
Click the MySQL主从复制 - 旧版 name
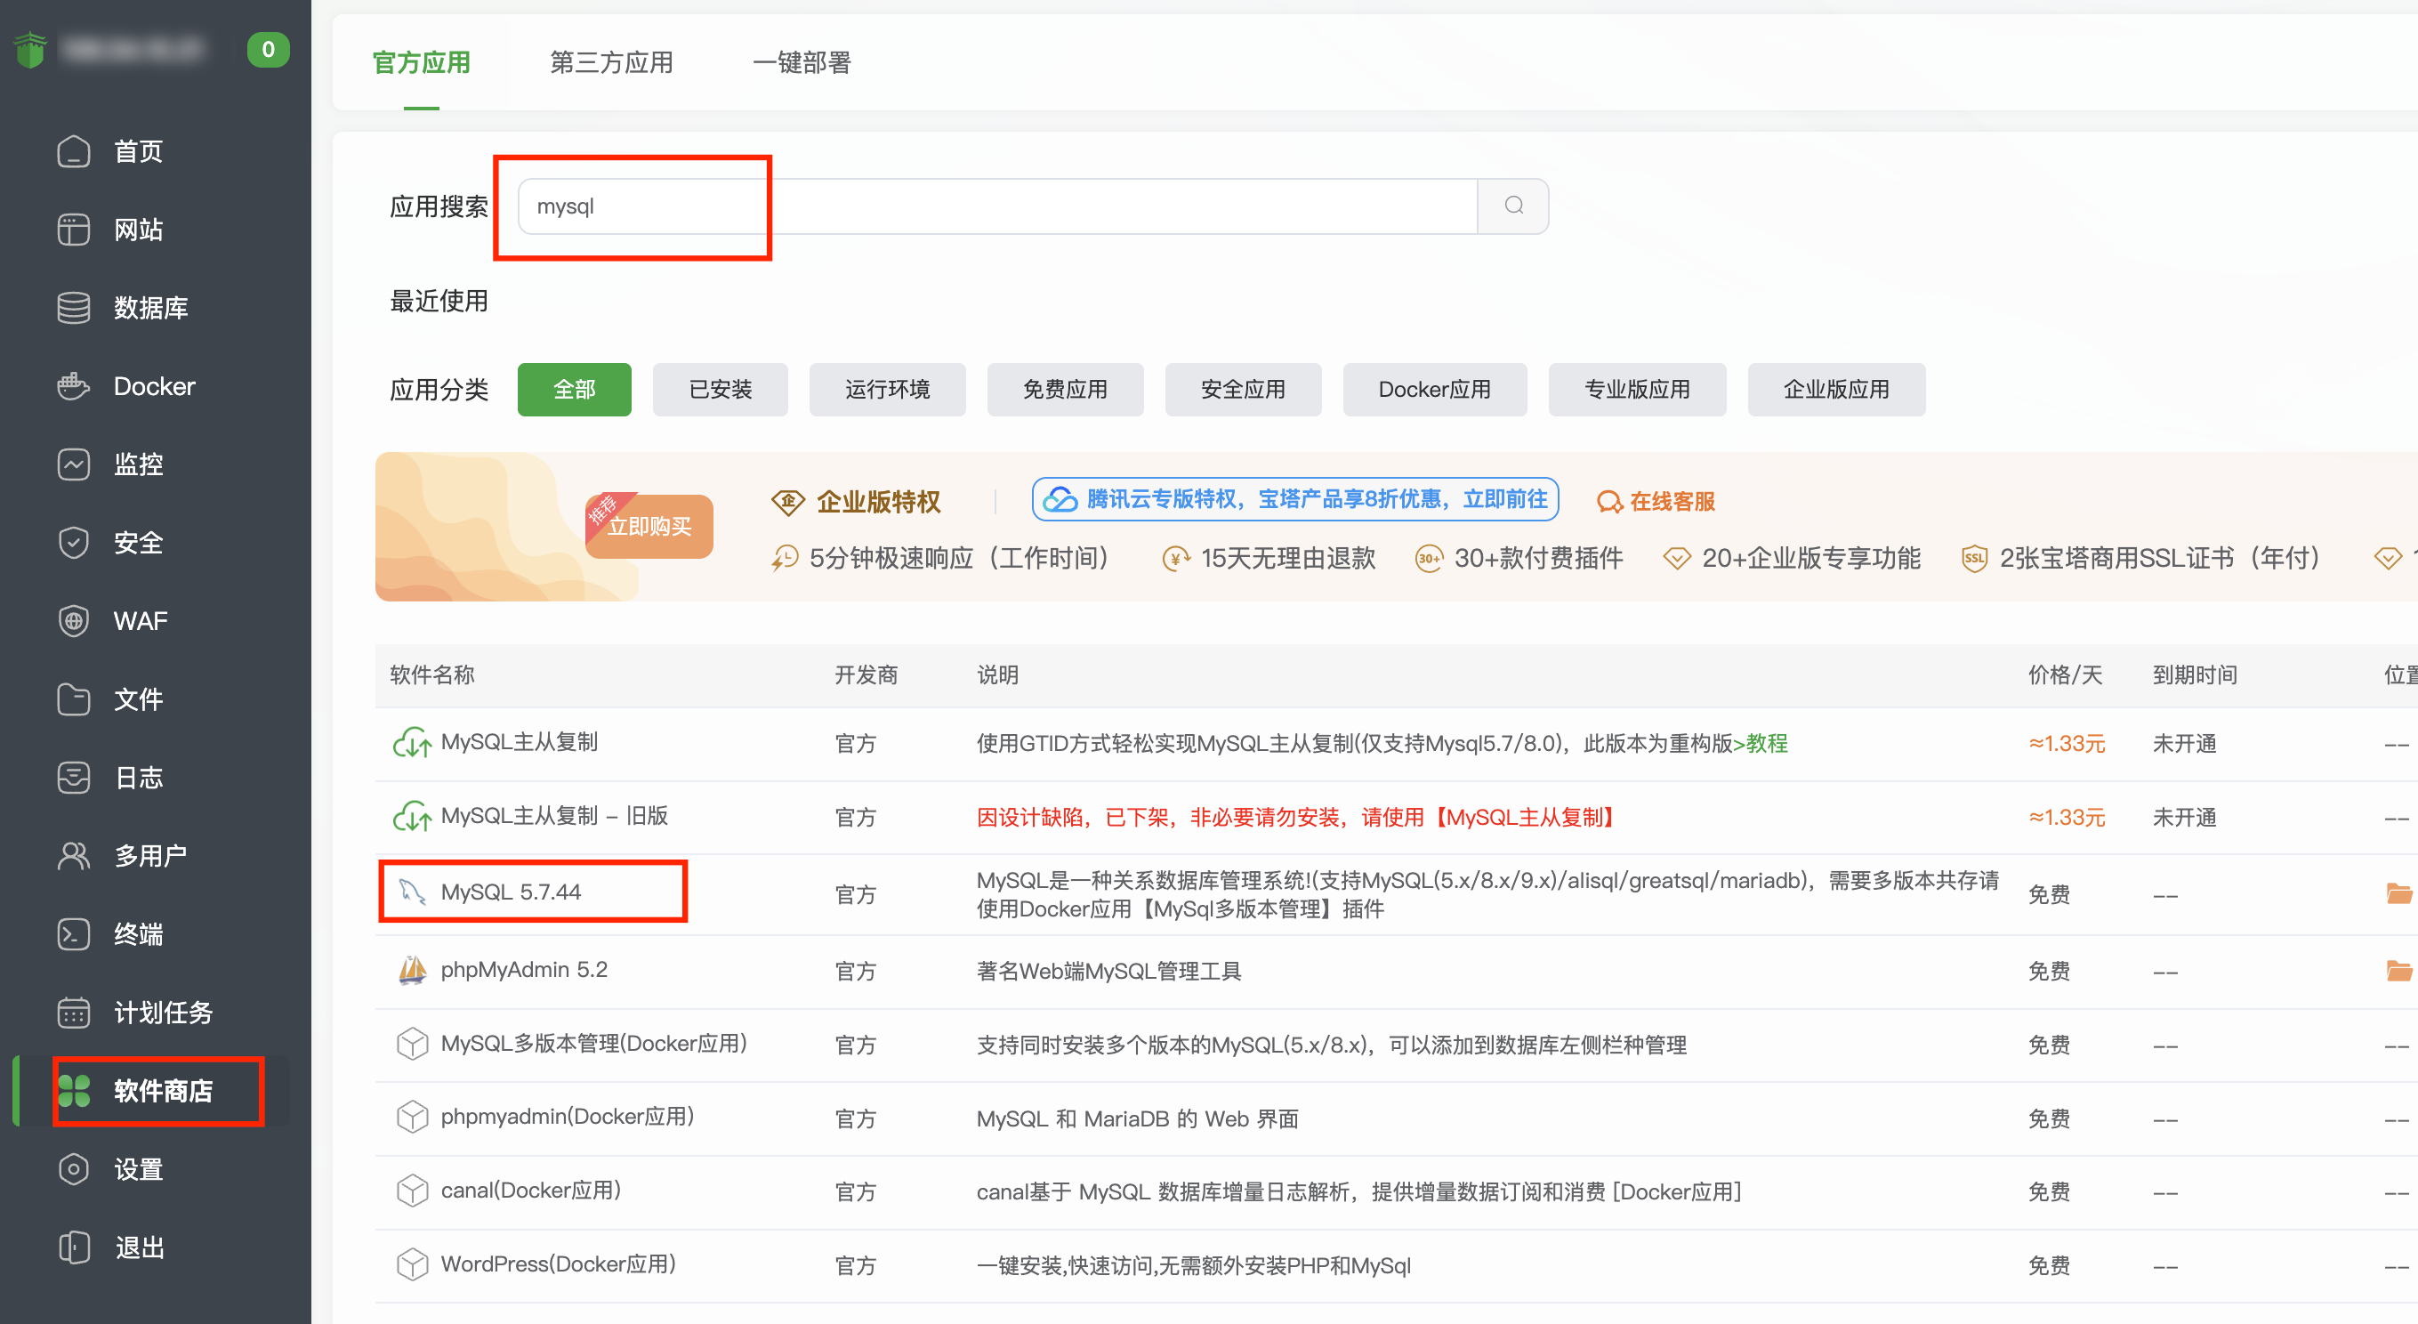click(555, 816)
